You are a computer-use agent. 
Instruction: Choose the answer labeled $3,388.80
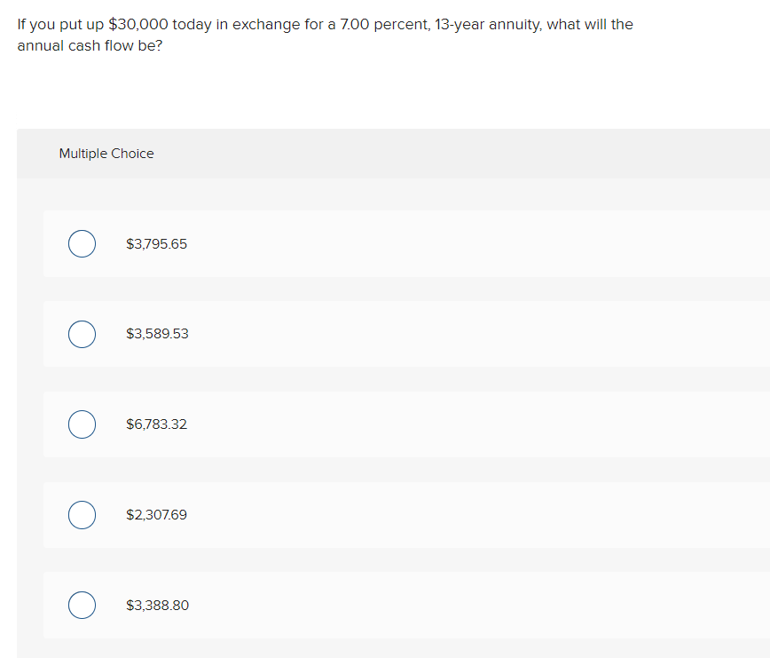click(x=156, y=605)
